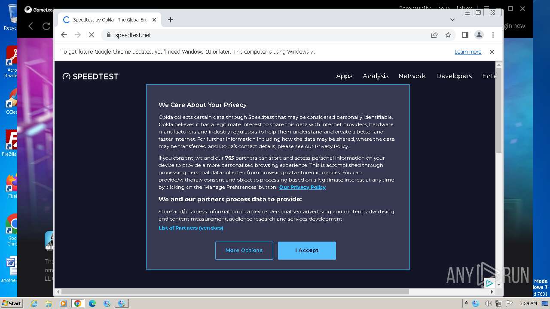Click the More Options button
This screenshot has width=550, height=309.
point(244,250)
